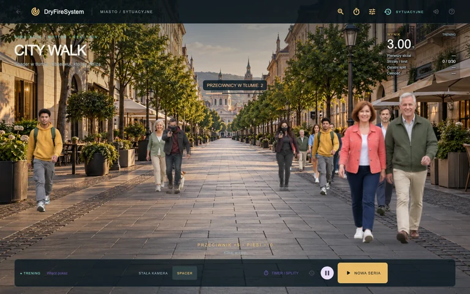
Task: Select the SPACER camera mode
Action: click(x=185, y=273)
